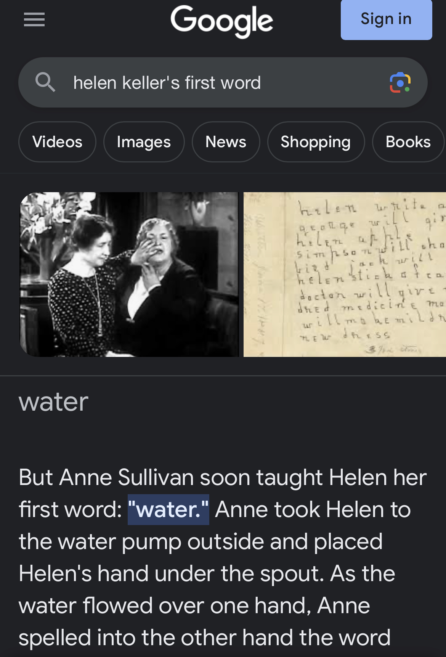Click the 'the water pump outside' snippet line

click(201, 541)
